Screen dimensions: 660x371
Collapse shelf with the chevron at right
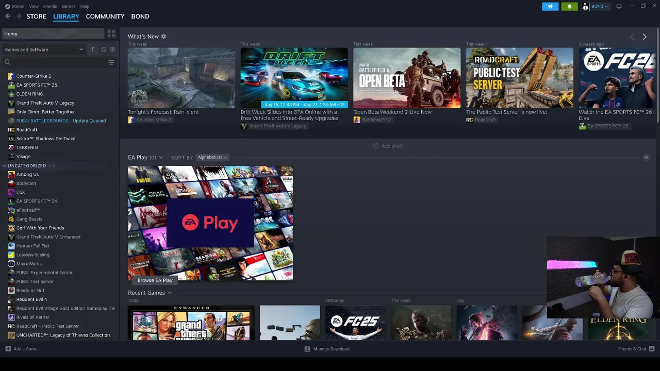(646, 157)
